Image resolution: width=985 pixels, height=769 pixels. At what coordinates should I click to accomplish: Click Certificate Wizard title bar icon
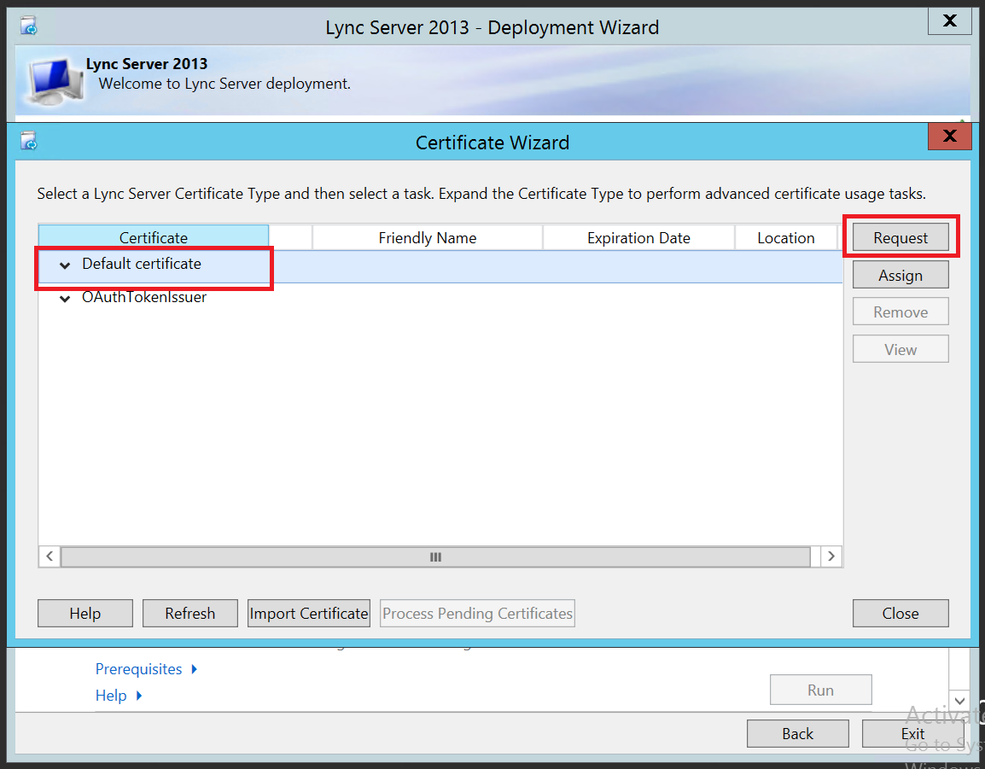[x=28, y=142]
